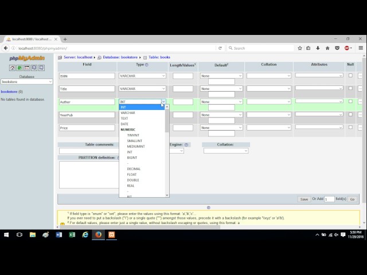Check the Null box for ISBN
Viewport: 367px width, 275px height.
click(x=350, y=75)
